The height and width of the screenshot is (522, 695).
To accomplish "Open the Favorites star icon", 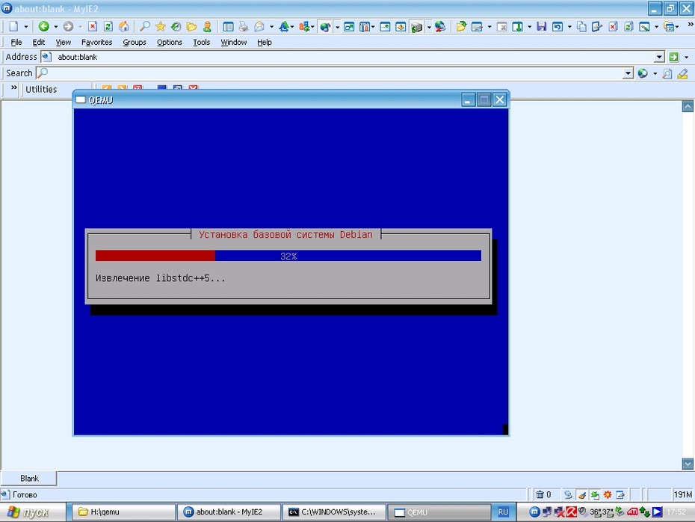I will [161, 26].
